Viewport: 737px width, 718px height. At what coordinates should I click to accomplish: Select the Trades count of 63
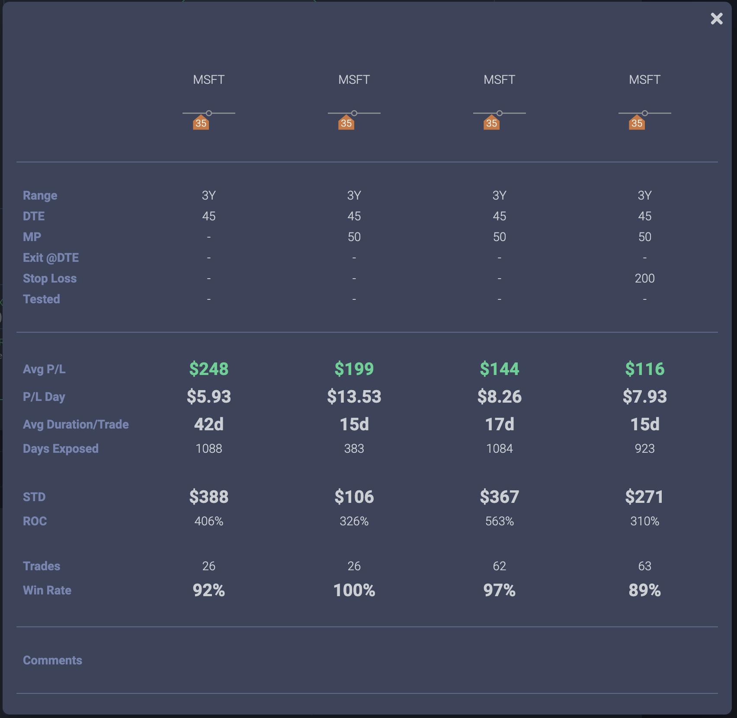tap(644, 566)
